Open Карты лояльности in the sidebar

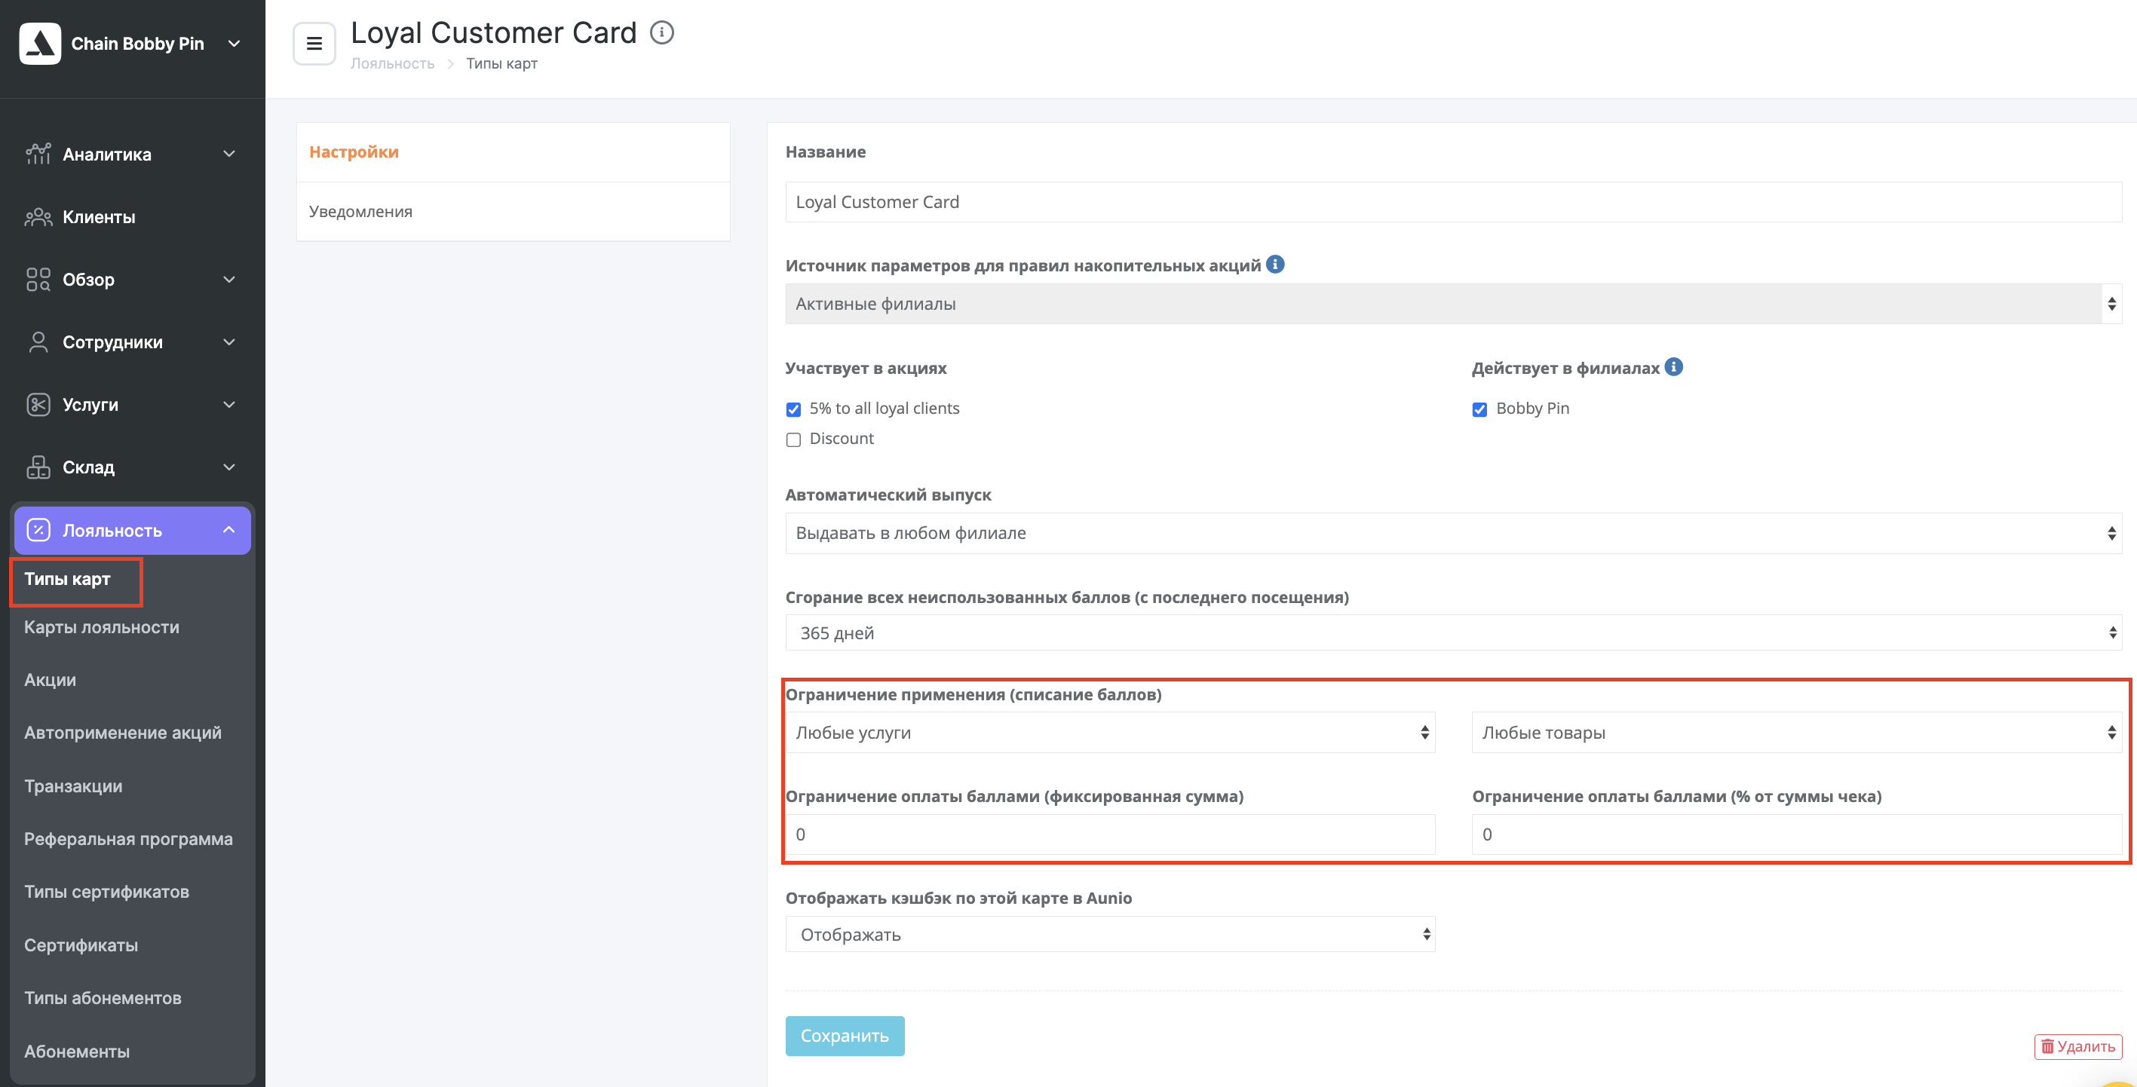coord(101,628)
